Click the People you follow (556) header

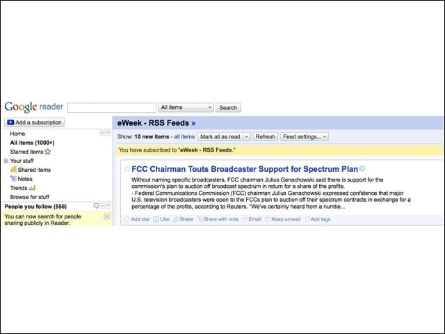click(x=35, y=207)
